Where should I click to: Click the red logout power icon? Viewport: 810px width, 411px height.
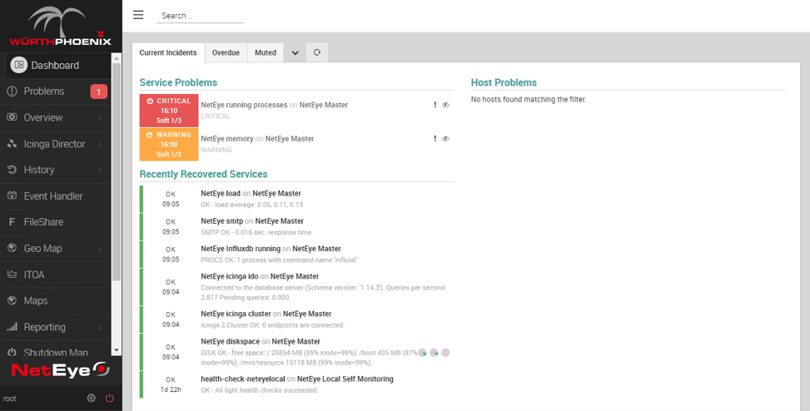coord(110,398)
